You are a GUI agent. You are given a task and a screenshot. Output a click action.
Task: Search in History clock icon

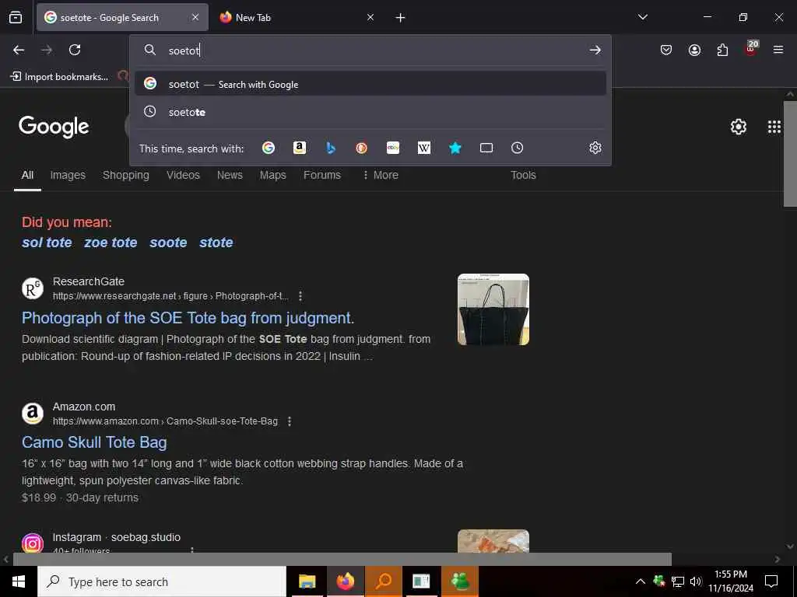click(517, 148)
